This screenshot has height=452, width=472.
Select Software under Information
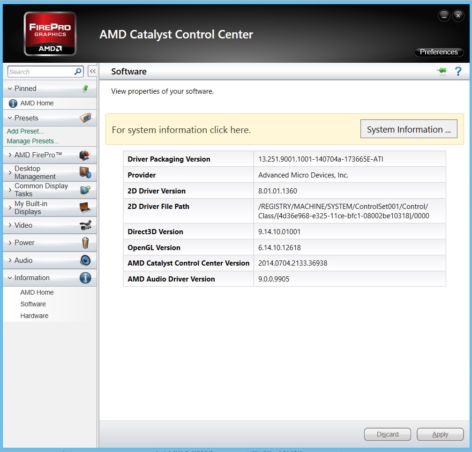point(33,304)
